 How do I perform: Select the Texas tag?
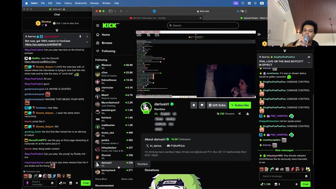pos(159,119)
